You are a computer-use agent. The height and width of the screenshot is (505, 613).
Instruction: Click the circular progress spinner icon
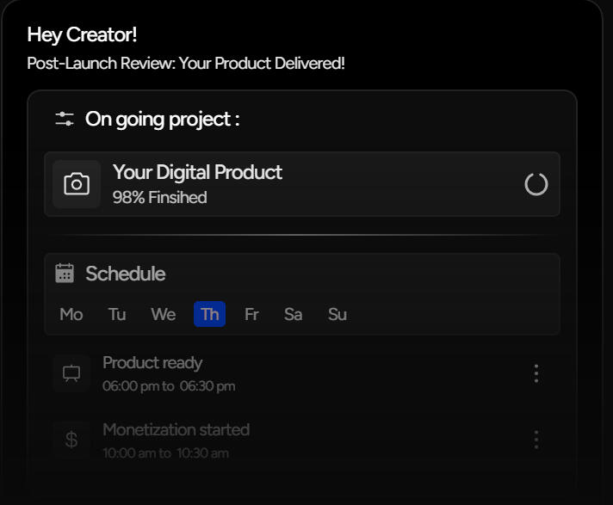[x=536, y=184]
